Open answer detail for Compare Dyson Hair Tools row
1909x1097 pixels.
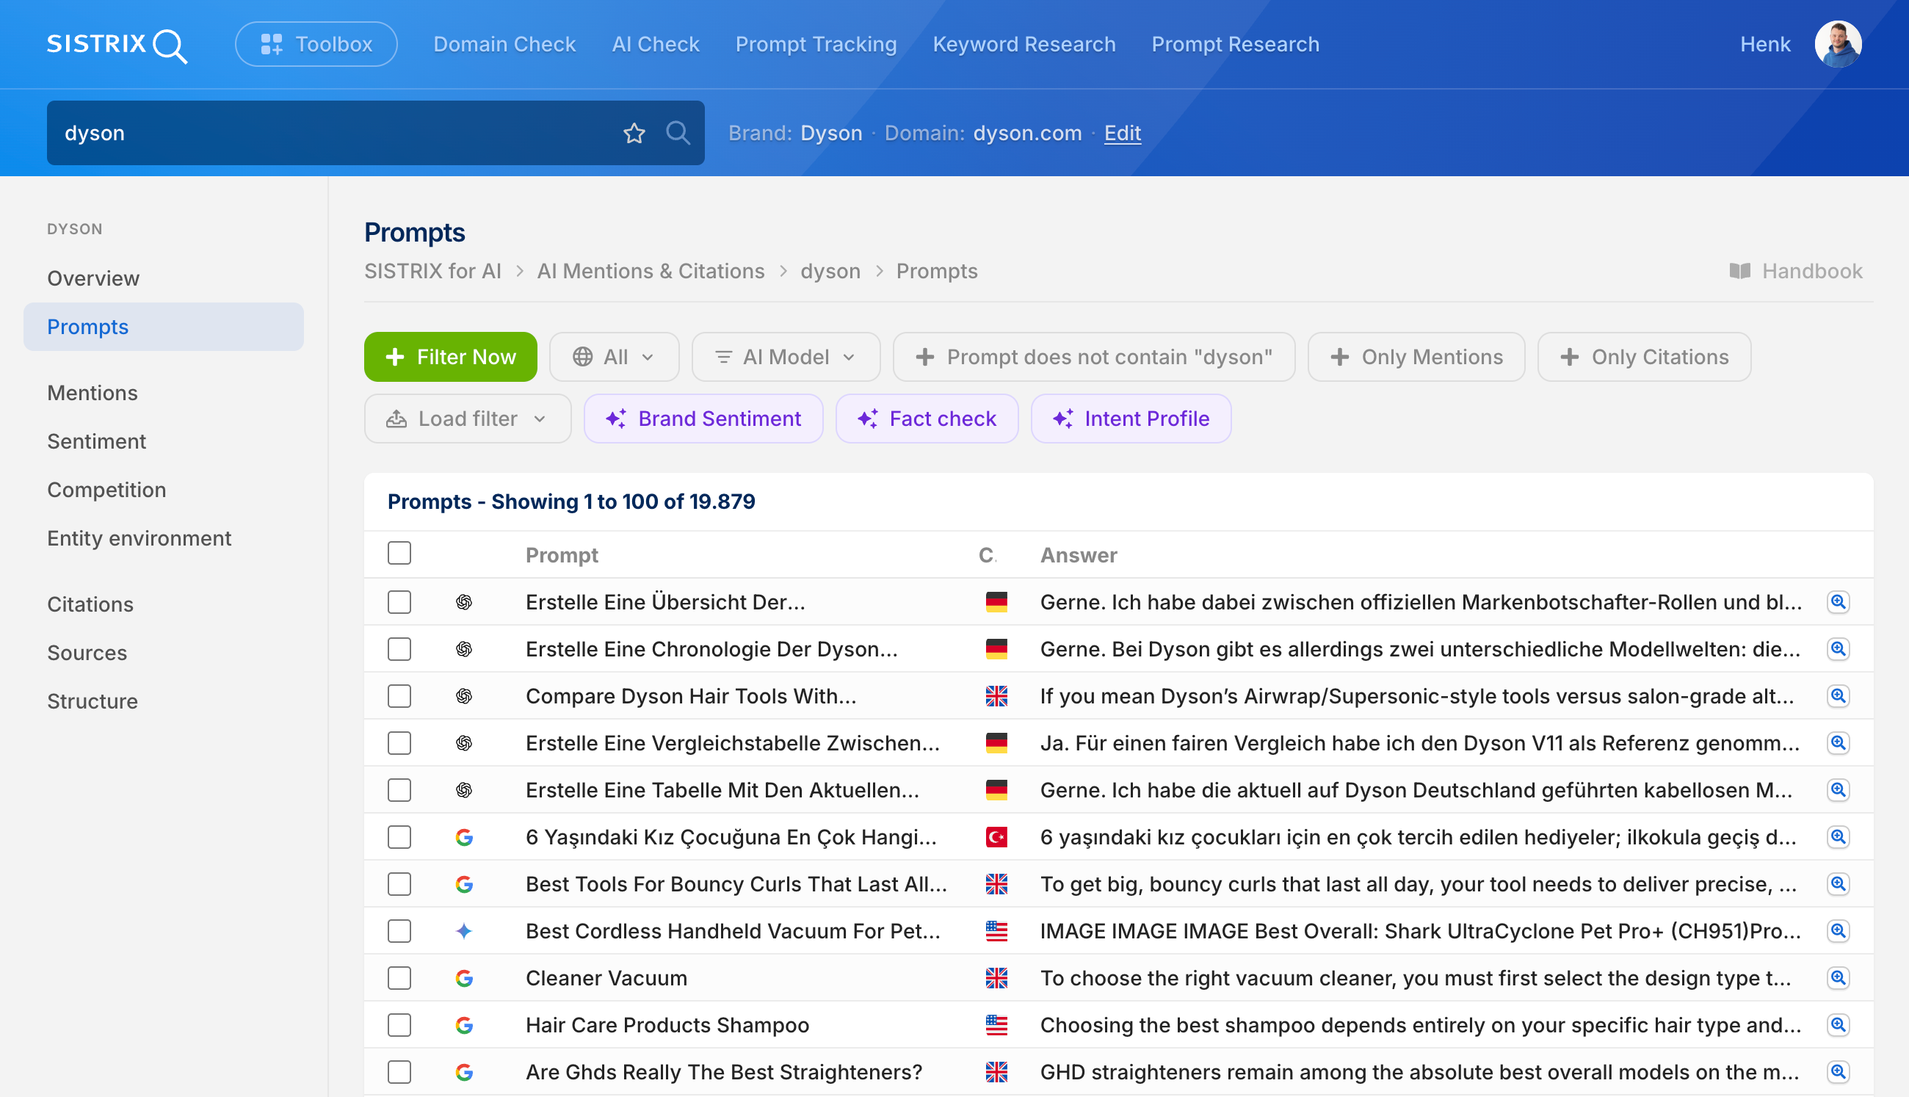pos(1839,696)
